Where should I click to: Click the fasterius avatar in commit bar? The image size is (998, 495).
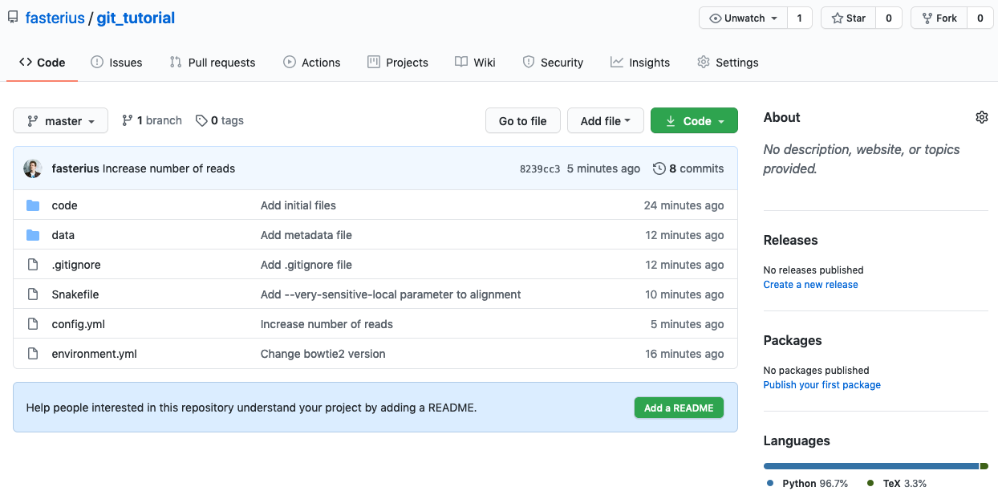click(33, 168)
